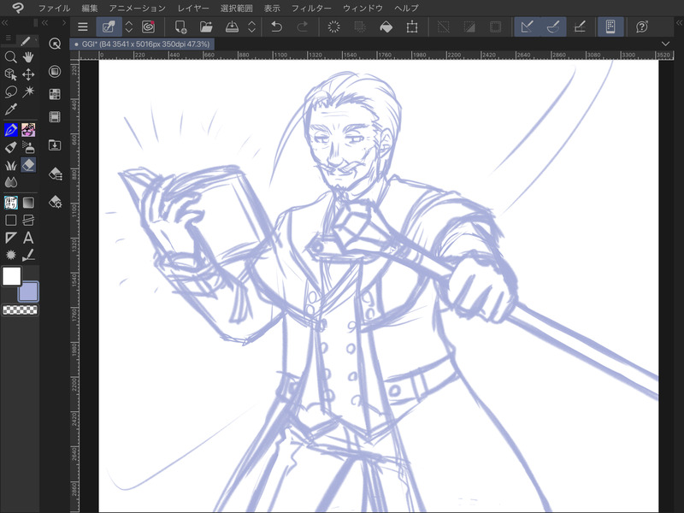The height and width of the screenshot is (513, 684).
Task: Open the 選択範囲 menu
Action: 237,8
